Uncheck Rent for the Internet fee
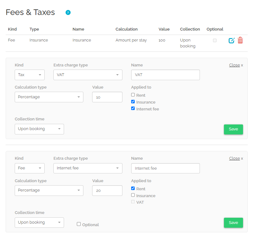This screenshot has width=253, height=238. coord(133,188)
